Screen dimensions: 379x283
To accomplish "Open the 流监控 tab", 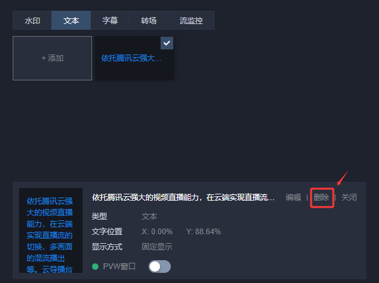I will [191, 20].
